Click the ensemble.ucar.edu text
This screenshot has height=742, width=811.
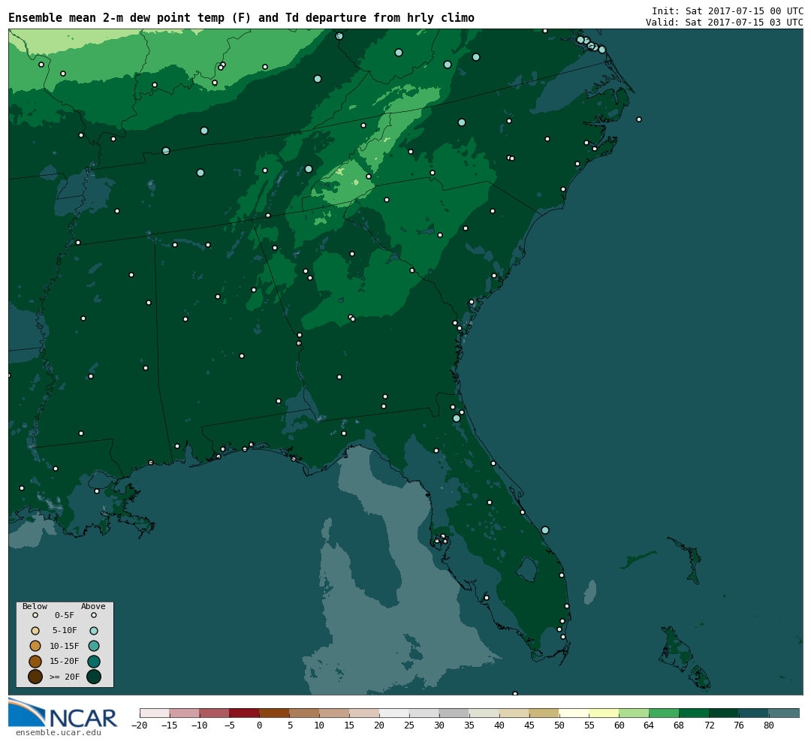point(59,733)
